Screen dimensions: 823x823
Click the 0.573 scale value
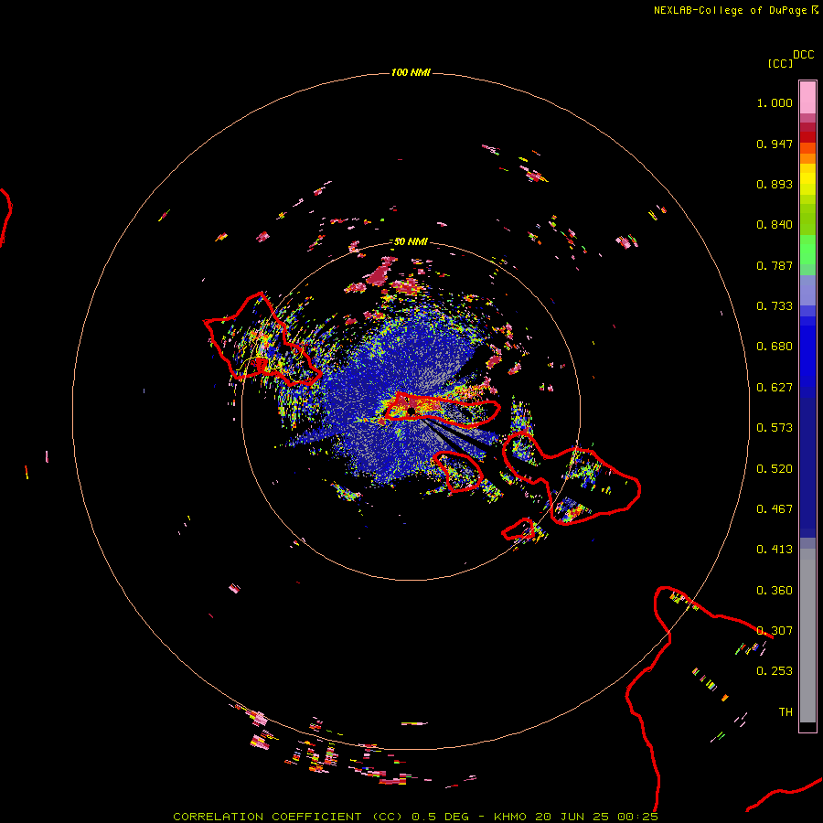[x=775, y=428]
